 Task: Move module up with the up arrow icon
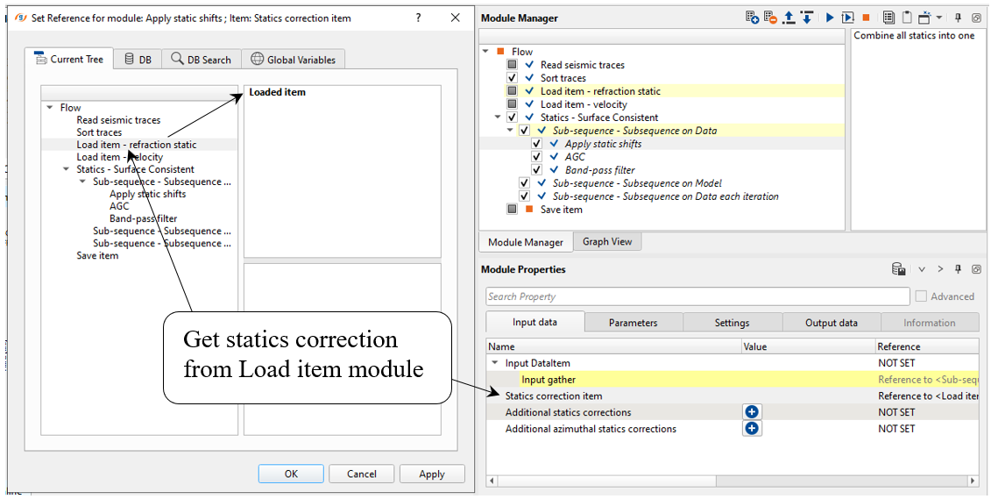pyautogui.click(x=788, y=18)
